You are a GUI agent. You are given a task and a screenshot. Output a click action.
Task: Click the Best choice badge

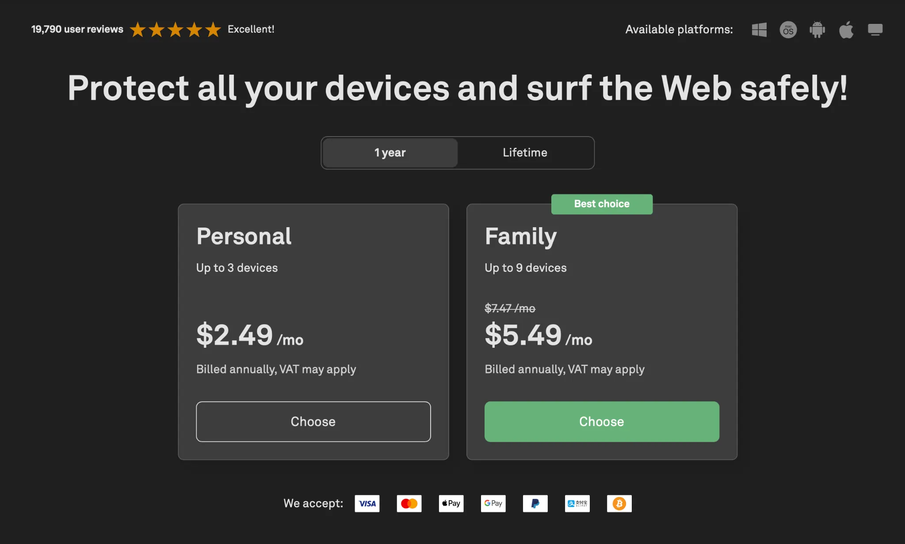(x=601, y=204)
